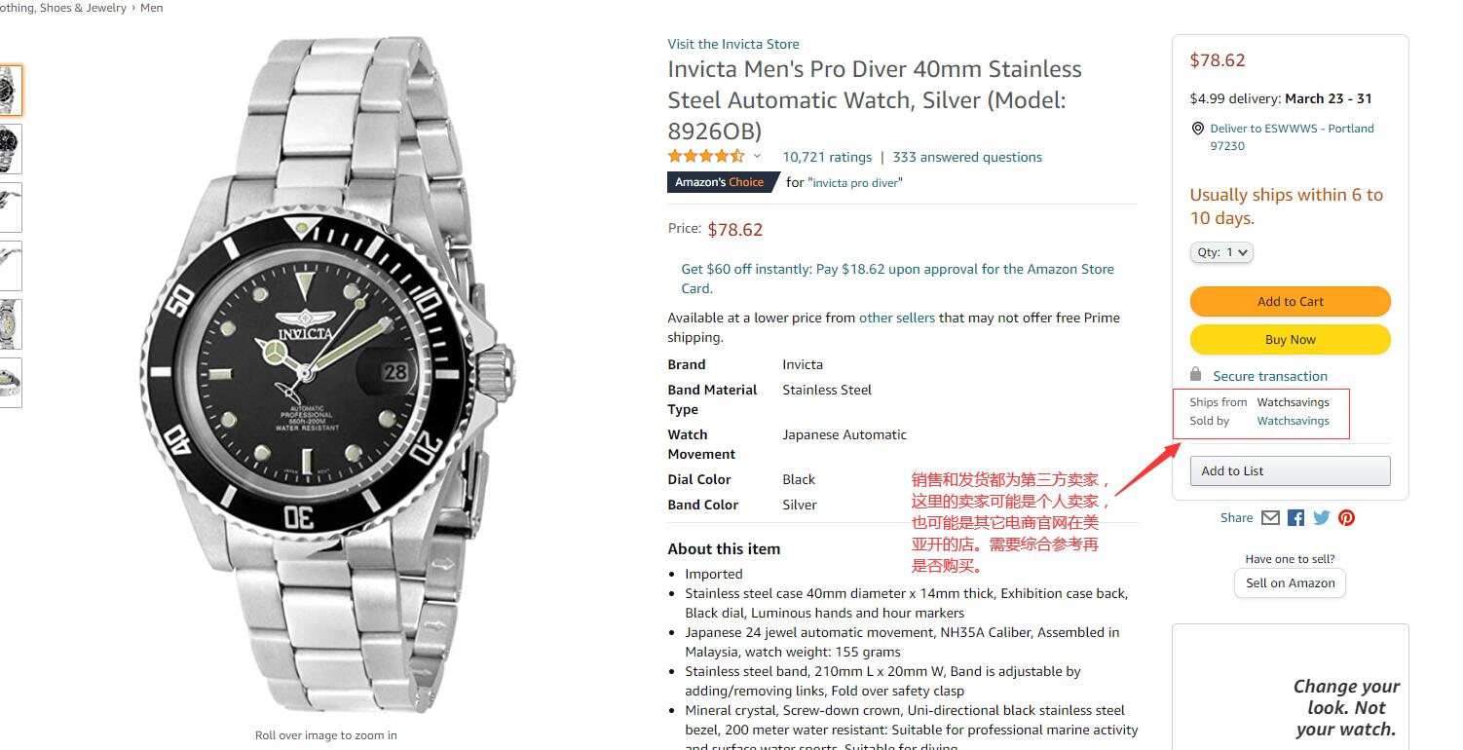Share product on Facebook
Viewport: 1463px width, 750px height.
tap(1295, 518)
